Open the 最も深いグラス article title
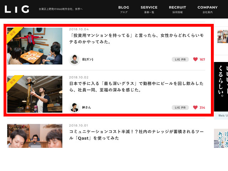 click(136, 87)
